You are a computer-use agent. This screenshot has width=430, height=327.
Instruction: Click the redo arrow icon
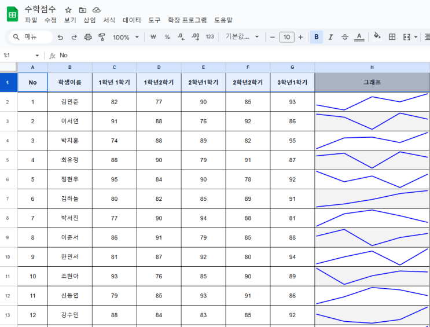pos(74,37)
